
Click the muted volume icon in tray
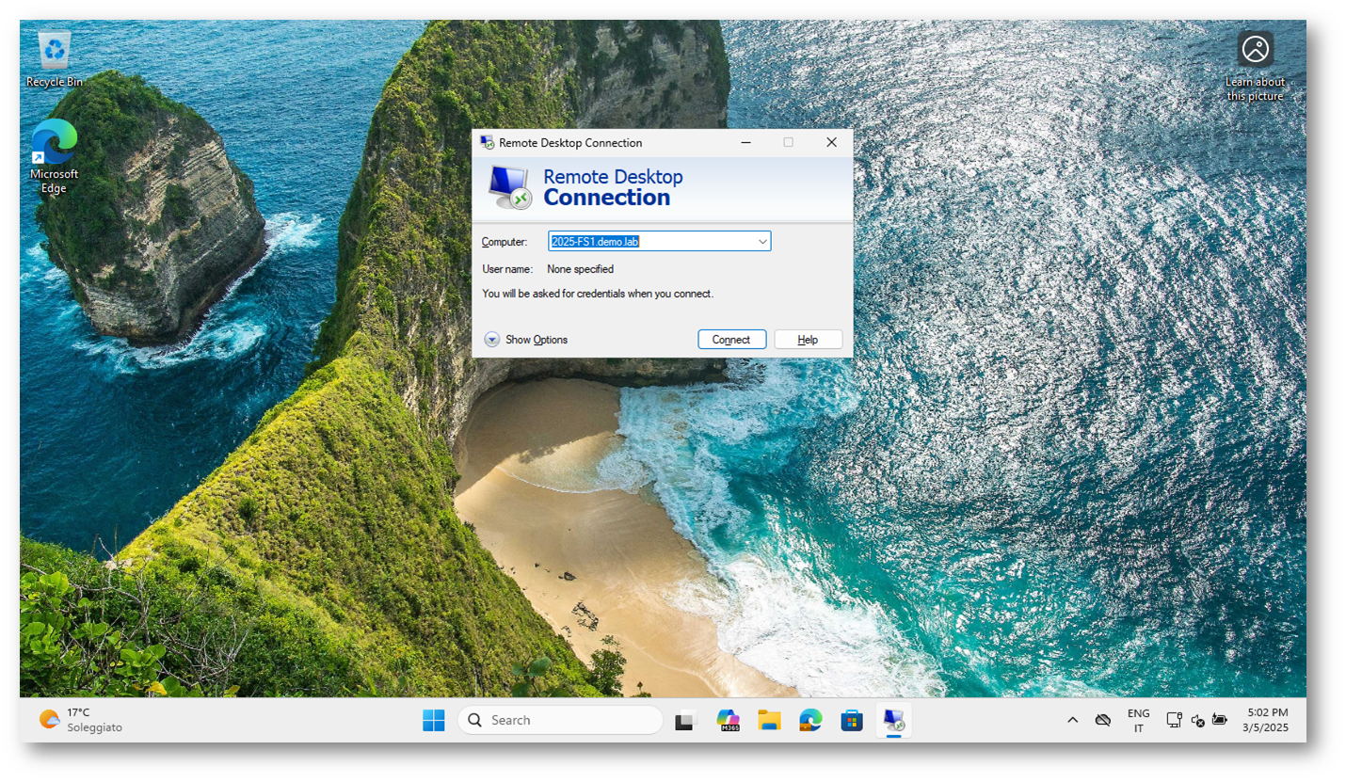(x=1197, y=720)
